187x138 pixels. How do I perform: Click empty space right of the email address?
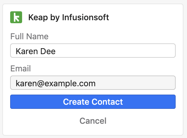(135, 83)
